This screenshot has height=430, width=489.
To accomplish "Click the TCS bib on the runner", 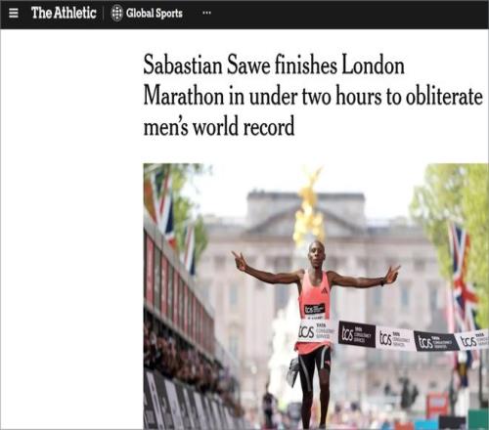I will [x=314, y=308].
